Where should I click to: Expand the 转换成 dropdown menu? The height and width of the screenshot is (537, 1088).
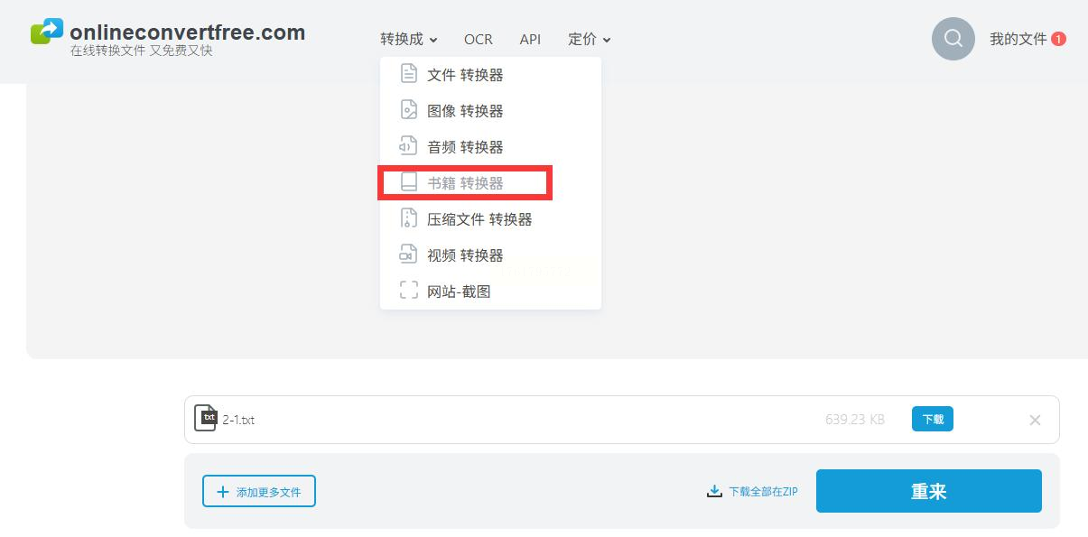click(408, 39)
